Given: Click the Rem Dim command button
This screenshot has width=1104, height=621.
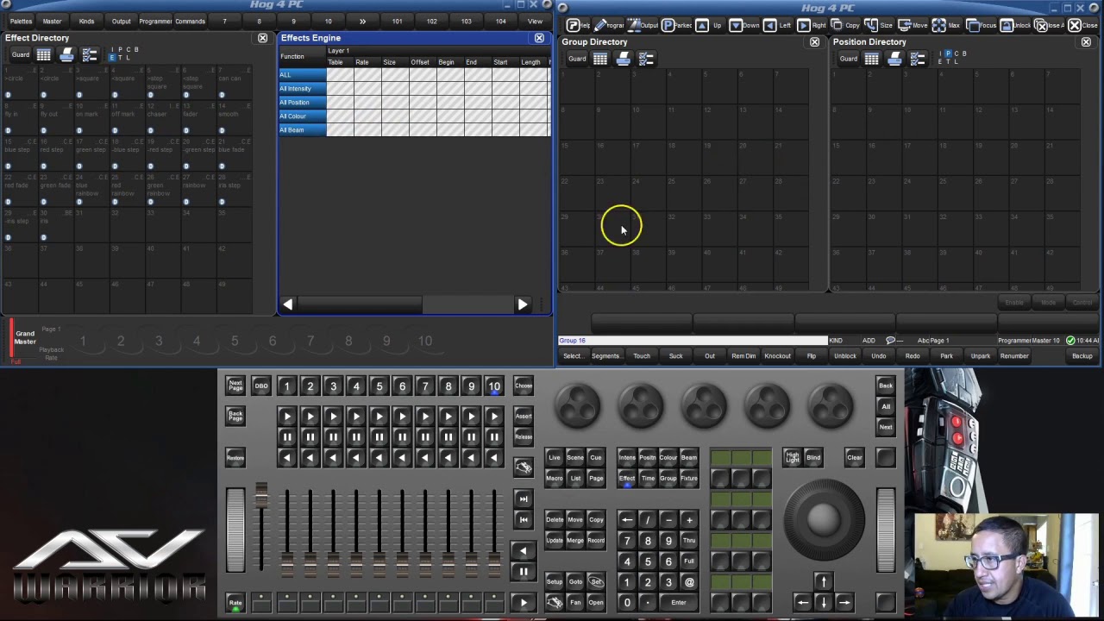Looking at the screenshot, I should [x=743, y=356].
